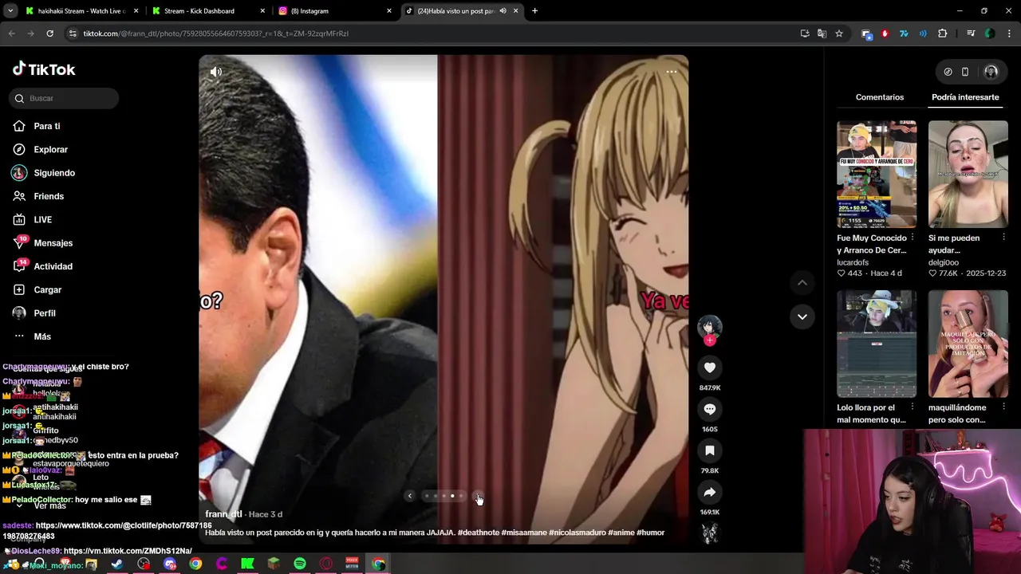Jump to the previous video with the up chevron

click(x=802, y=283)
